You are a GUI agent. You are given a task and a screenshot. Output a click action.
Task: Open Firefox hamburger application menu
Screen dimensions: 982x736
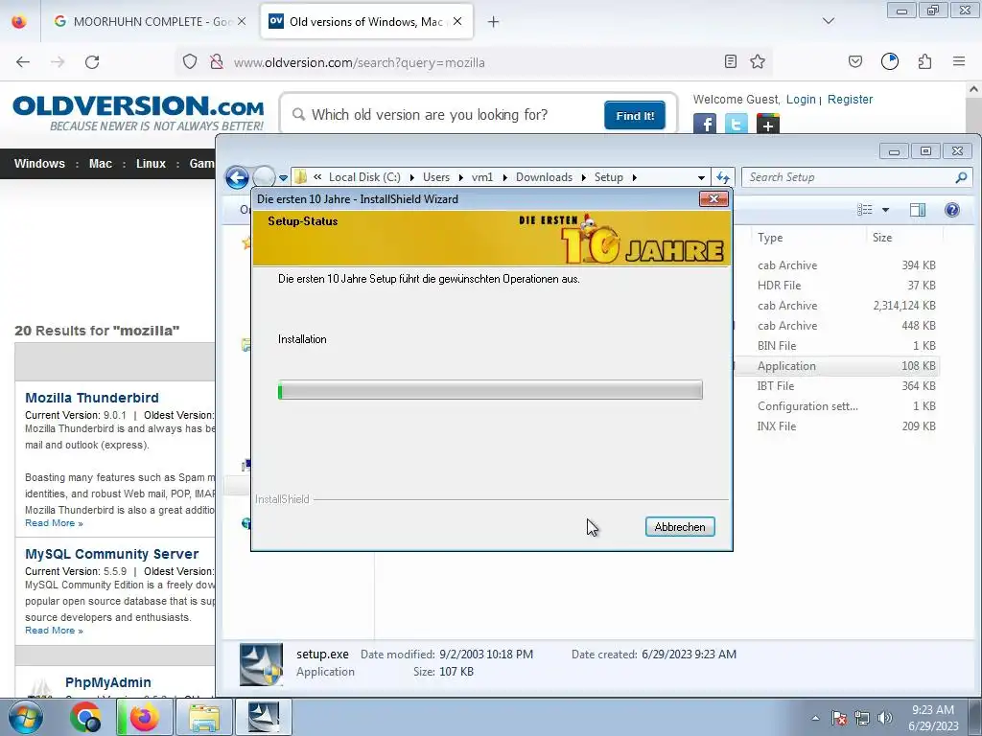pos(959,61)
